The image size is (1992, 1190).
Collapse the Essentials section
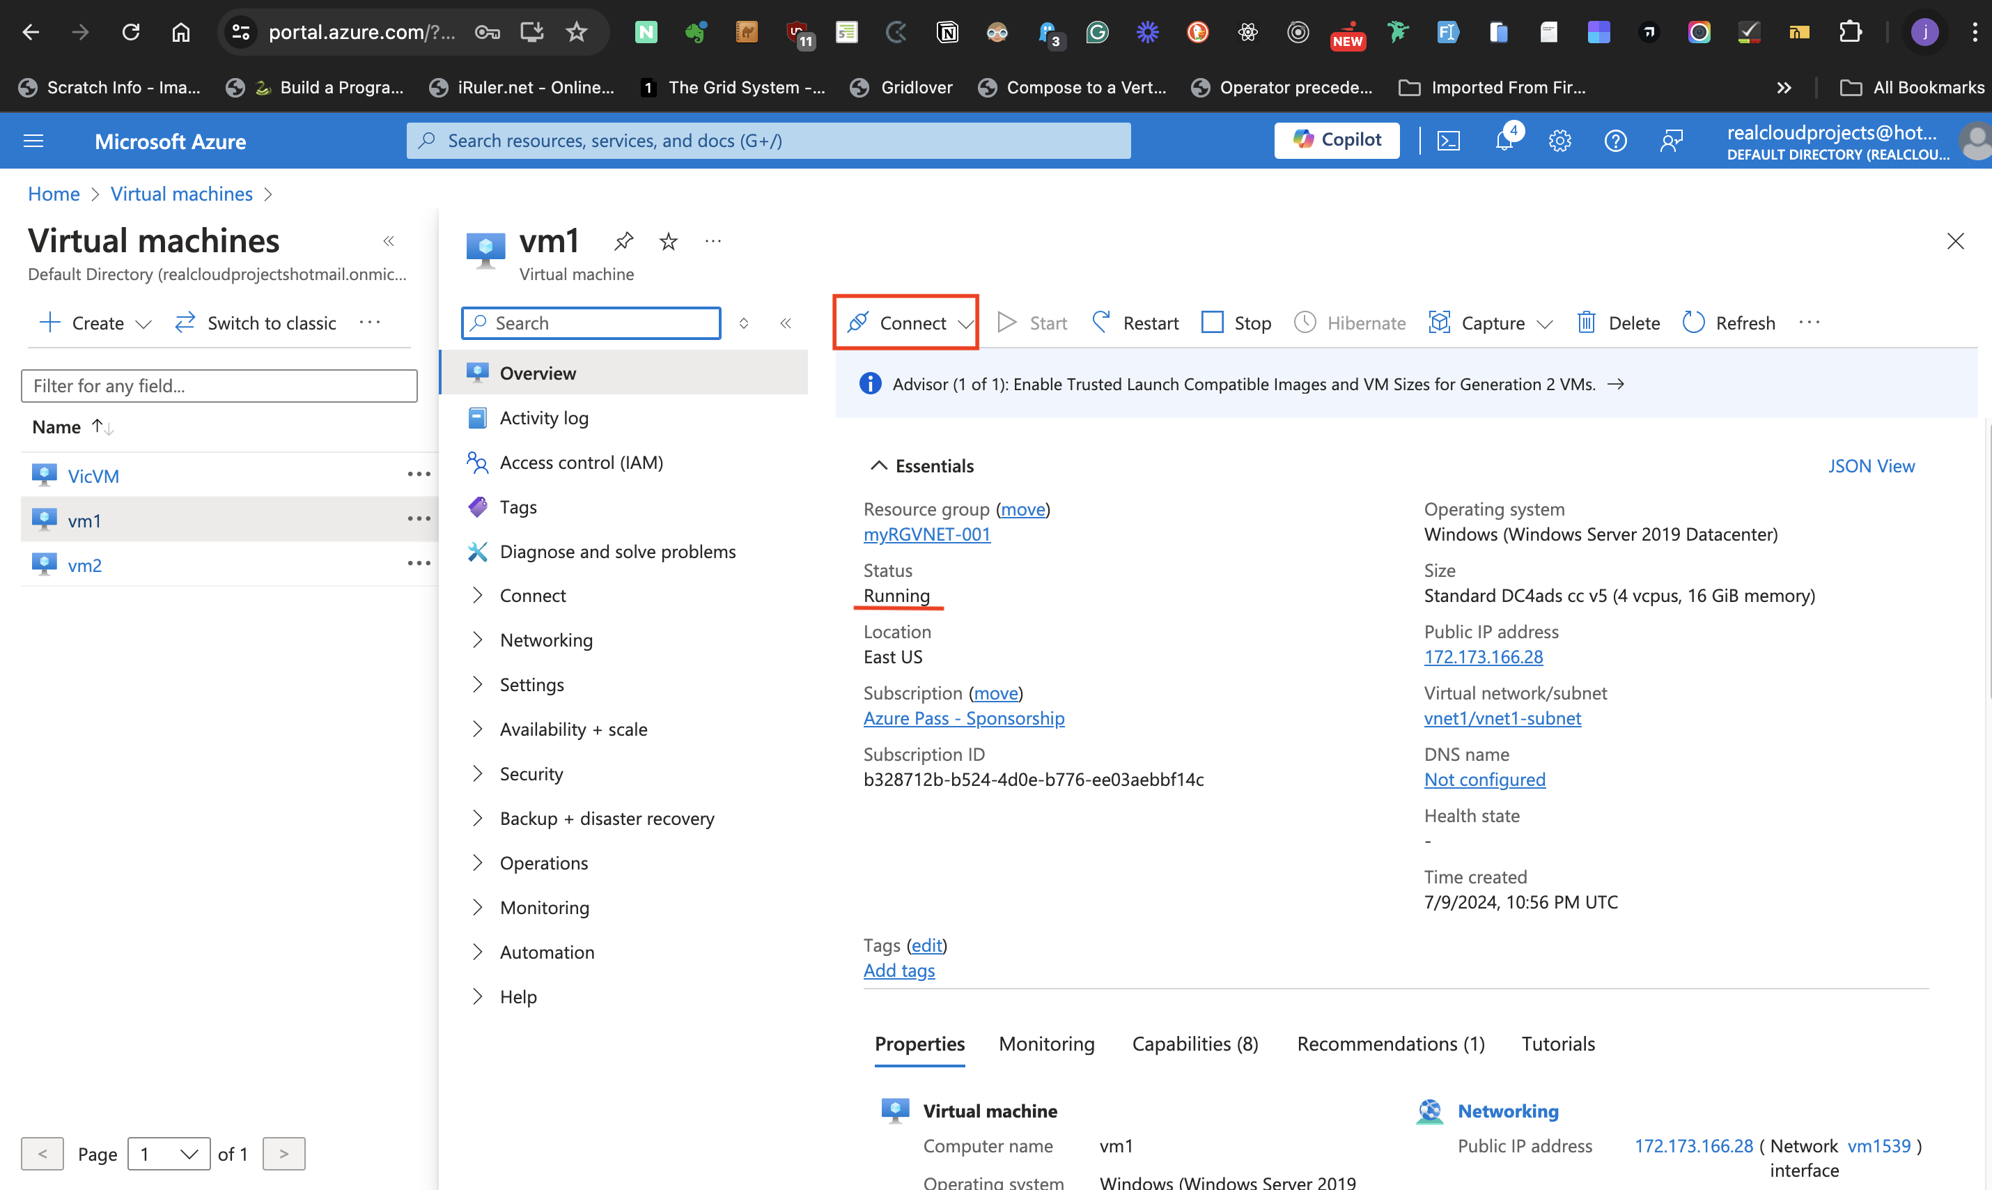click(x=878, y=466)
